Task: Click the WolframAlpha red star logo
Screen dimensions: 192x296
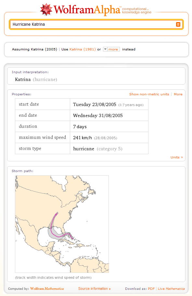Action: tap(46, 9)
